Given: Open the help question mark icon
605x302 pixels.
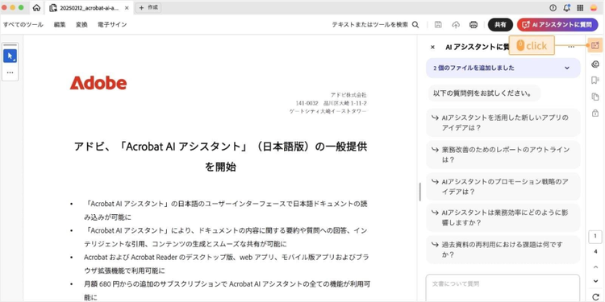Looking at the screenshot, I should (553, 8).
